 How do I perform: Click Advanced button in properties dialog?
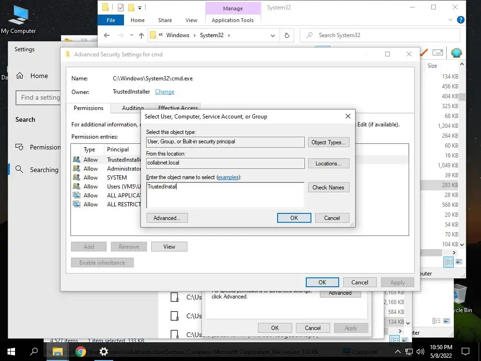(x=340, y=293)
